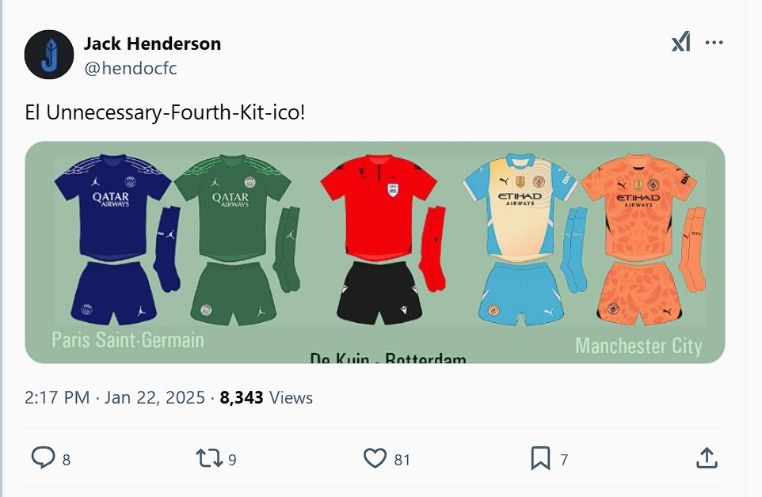This screenshot has height=497, width=762.
Task: Visit the Jack Henderson display name link
Action: pos(152,44)
